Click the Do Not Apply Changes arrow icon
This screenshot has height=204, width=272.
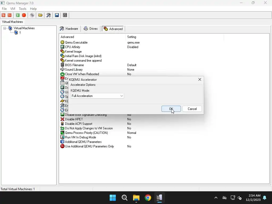click(62, 128)
